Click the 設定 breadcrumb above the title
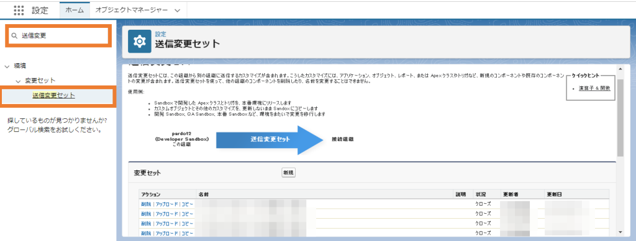636x241 pixels. coord(160,34)
